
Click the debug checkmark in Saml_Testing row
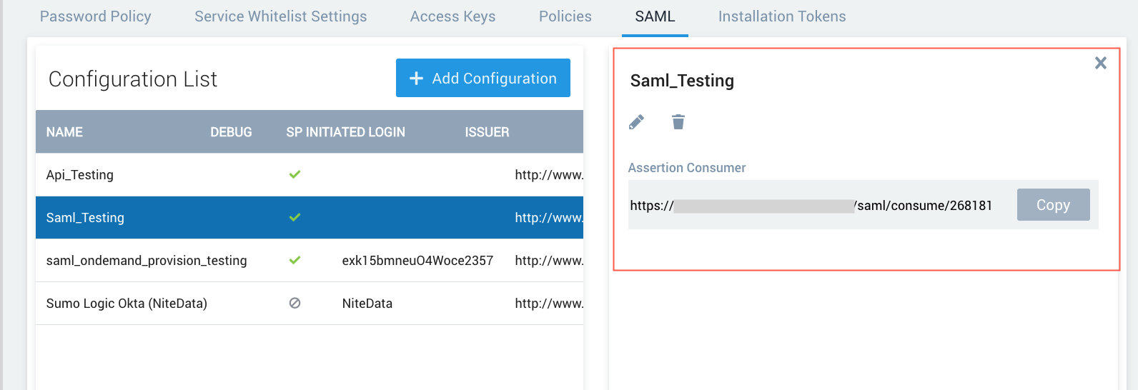pyautogui.click(x=295, y=217)
